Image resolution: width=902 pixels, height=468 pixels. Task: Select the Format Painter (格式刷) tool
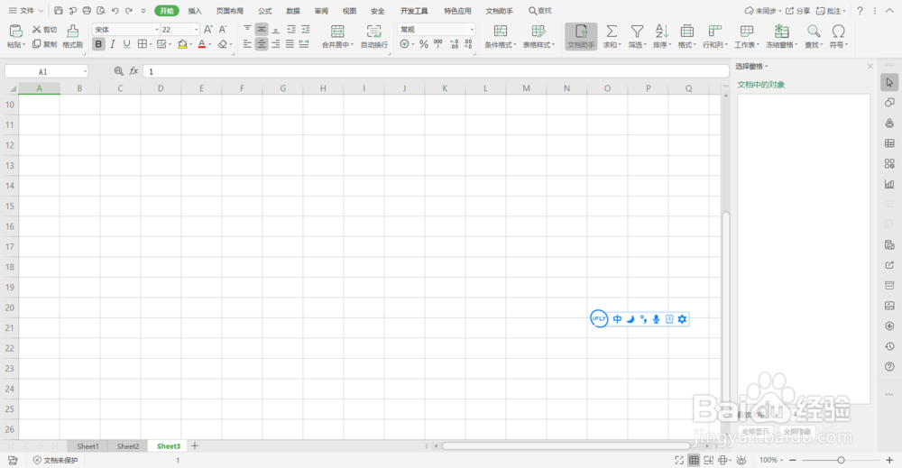click(x=72, y=36)
